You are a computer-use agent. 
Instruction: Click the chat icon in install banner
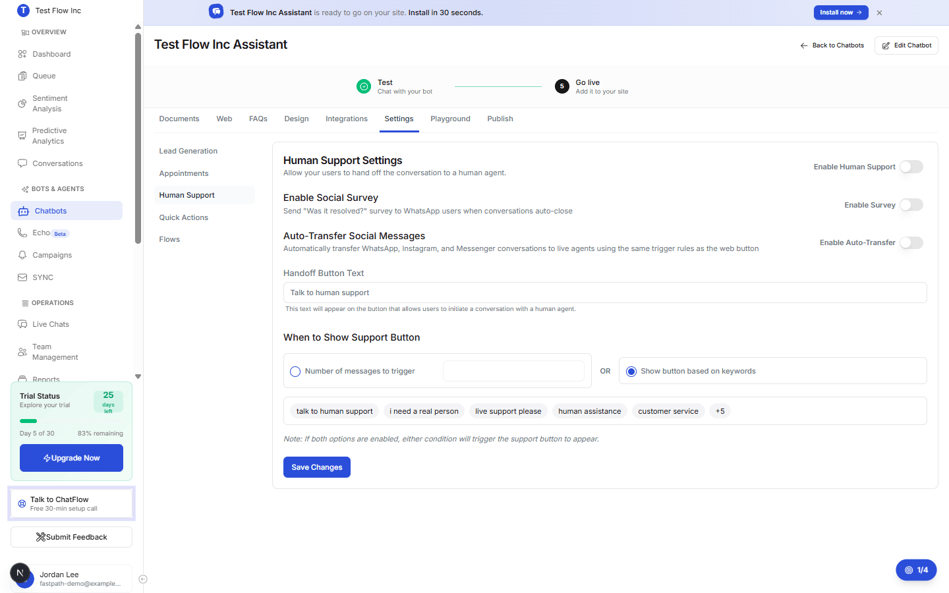click(216, 12)
